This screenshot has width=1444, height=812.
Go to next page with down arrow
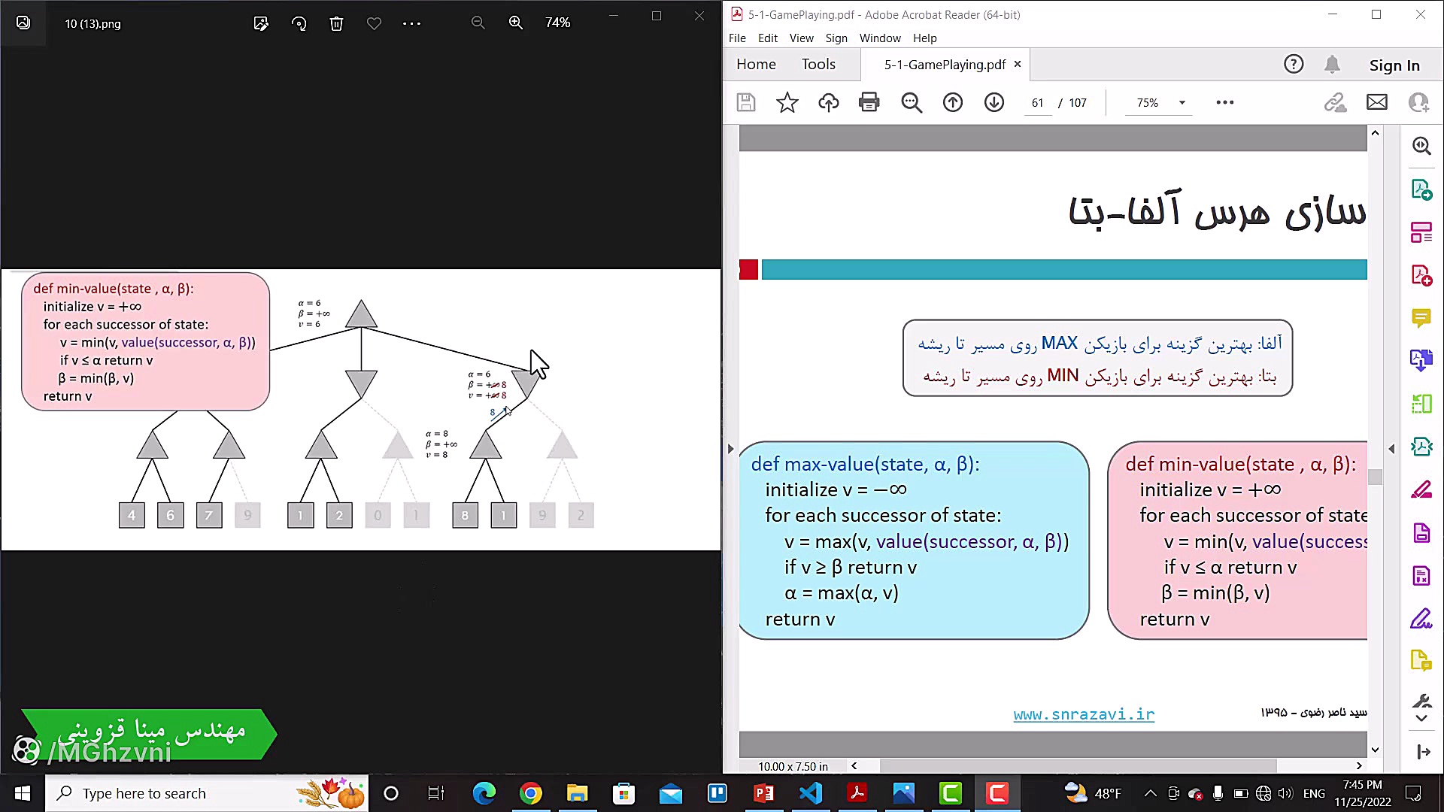point(994,102)
